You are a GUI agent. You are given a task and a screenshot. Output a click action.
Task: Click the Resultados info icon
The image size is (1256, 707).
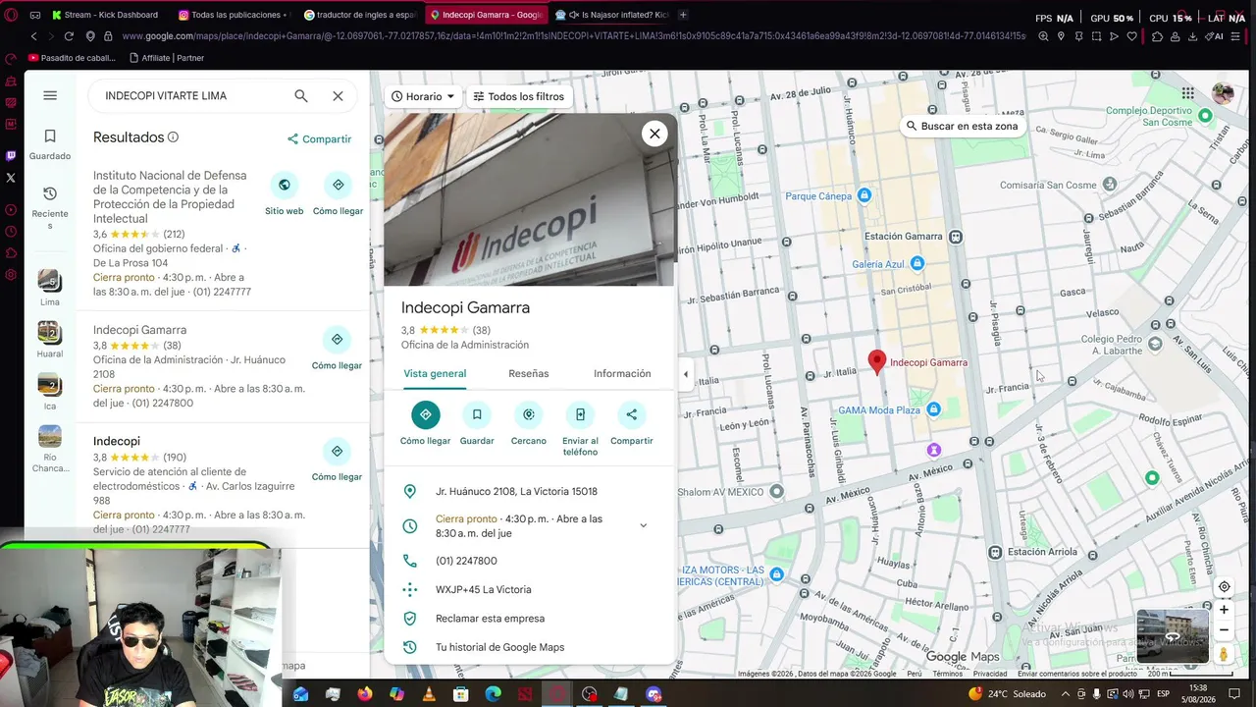[173, 137]
